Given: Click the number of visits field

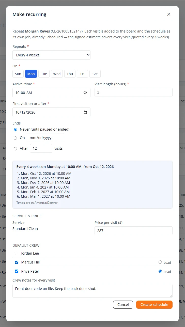Looking at the screenshot, I should pyautogui.click(x=41, y=148).
